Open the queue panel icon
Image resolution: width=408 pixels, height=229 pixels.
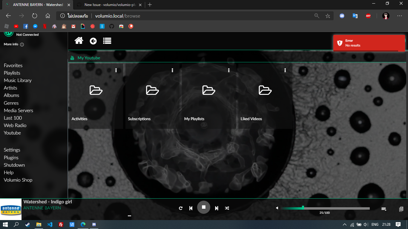[384, 209]
